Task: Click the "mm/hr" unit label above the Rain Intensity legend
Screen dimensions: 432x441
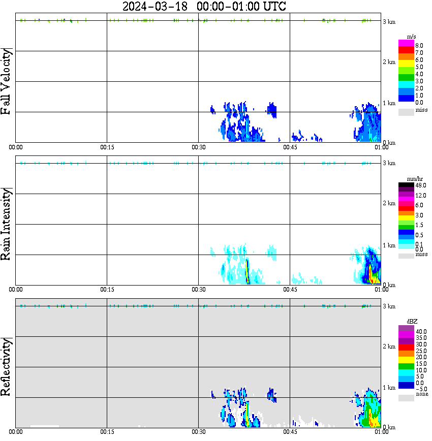Action: (415, 179)
